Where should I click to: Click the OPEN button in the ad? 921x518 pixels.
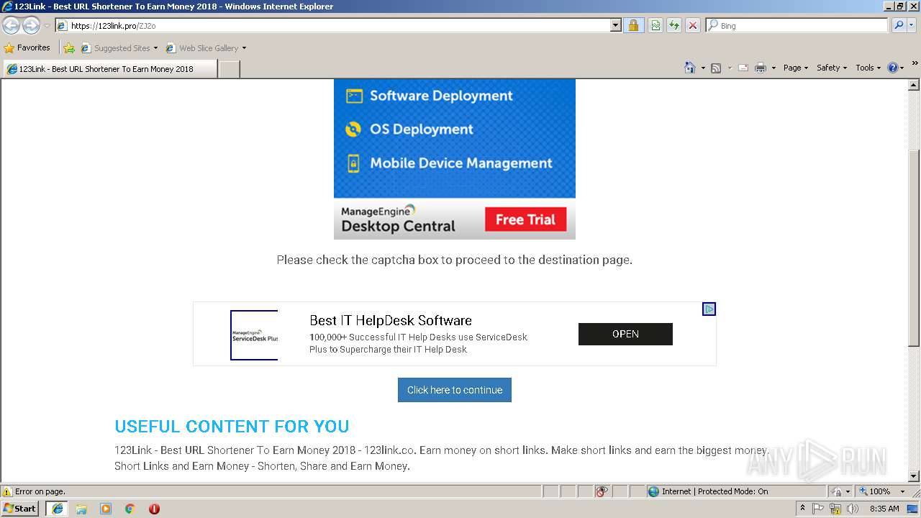[x=625, y=334]
